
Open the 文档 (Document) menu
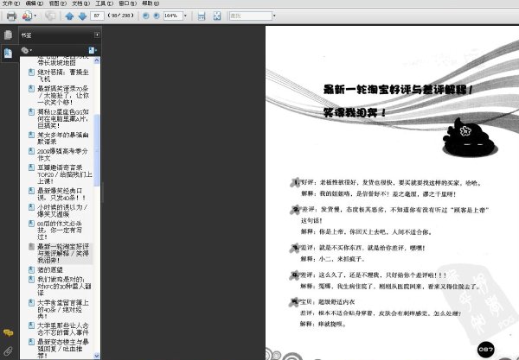click(80, 3)
